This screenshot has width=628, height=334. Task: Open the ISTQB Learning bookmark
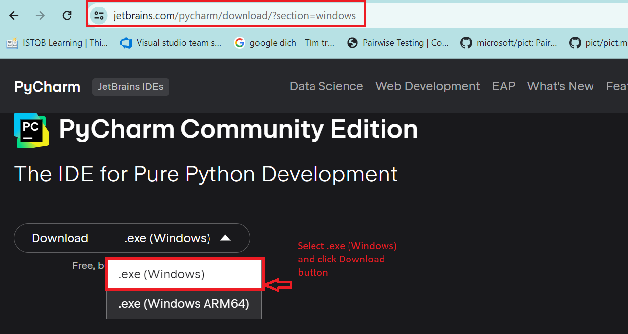(x=54, y=43)
